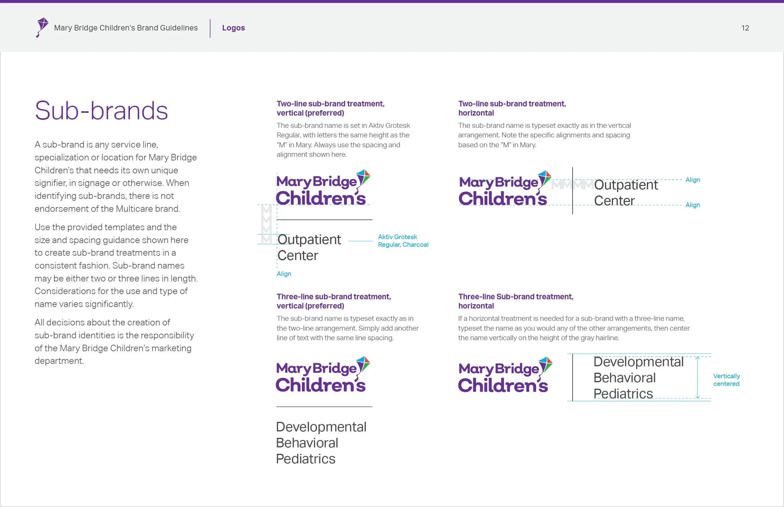This screenshot has width=784, height=507.
Task: Click "Outpatient" in the vertical two-line example
Action: (309, 239)
